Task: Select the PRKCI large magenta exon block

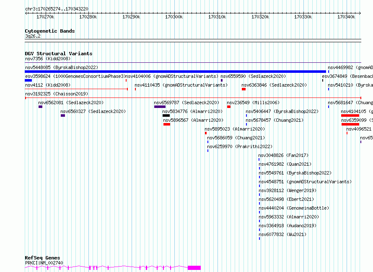Action: pos(194,268)
